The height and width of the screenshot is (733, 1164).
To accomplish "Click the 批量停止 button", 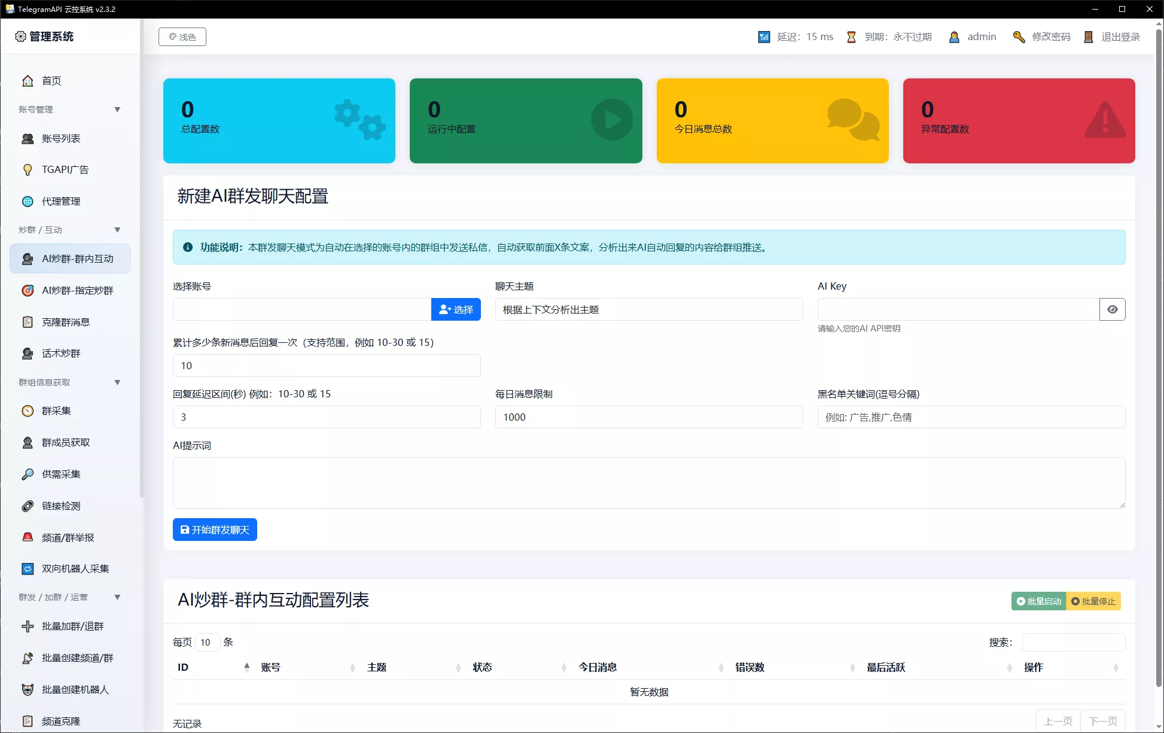I will [1093, 601].
